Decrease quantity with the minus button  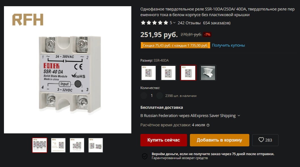[144, 96]
